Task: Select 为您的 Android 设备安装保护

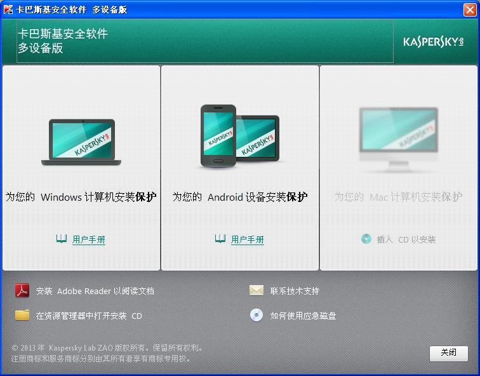Action: click(x=240, y=197)
